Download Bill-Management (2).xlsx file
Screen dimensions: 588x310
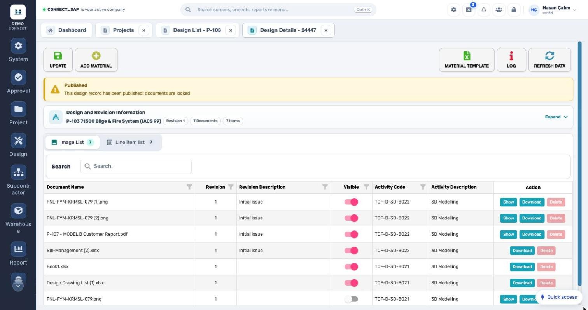point(522,251)
